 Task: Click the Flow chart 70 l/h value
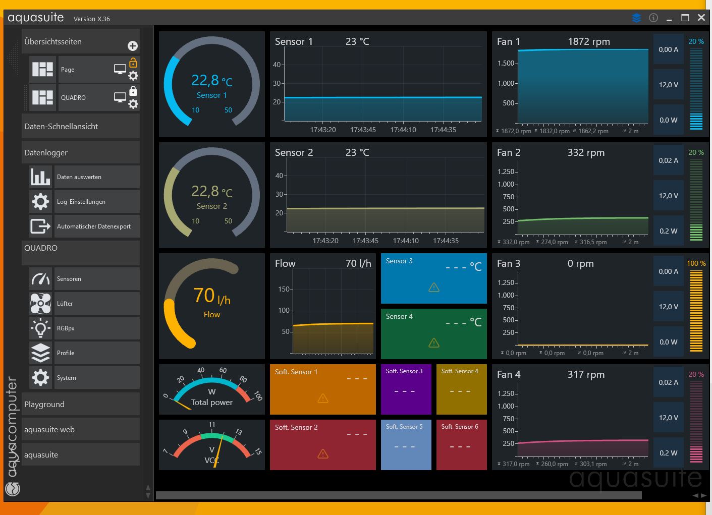(358, 263)
